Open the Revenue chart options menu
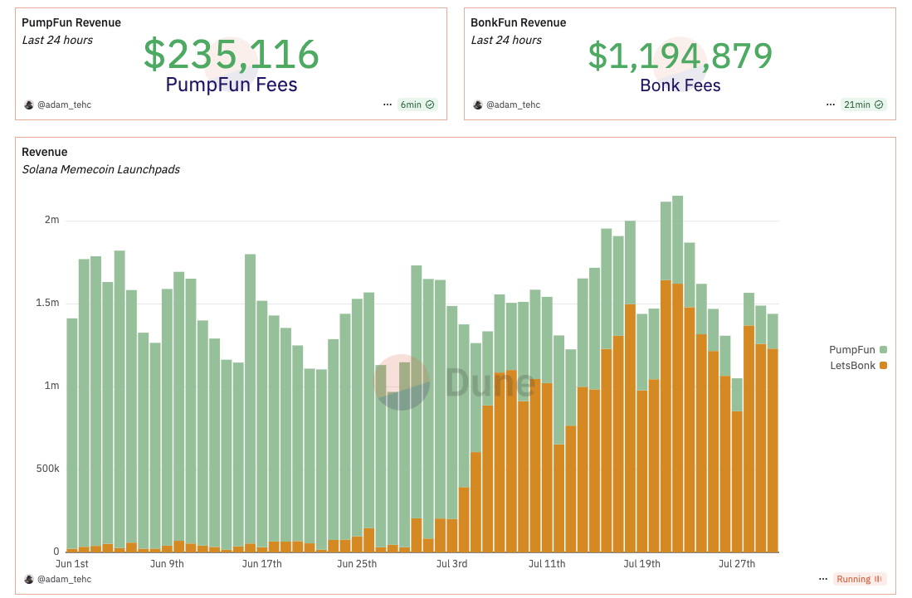The width and height of the screenshot is (912, 598). coord(822,578)
